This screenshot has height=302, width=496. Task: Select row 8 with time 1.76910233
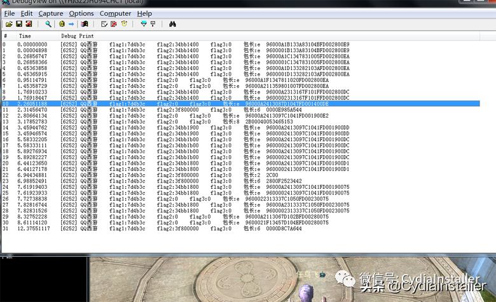[x=241, y=92]
